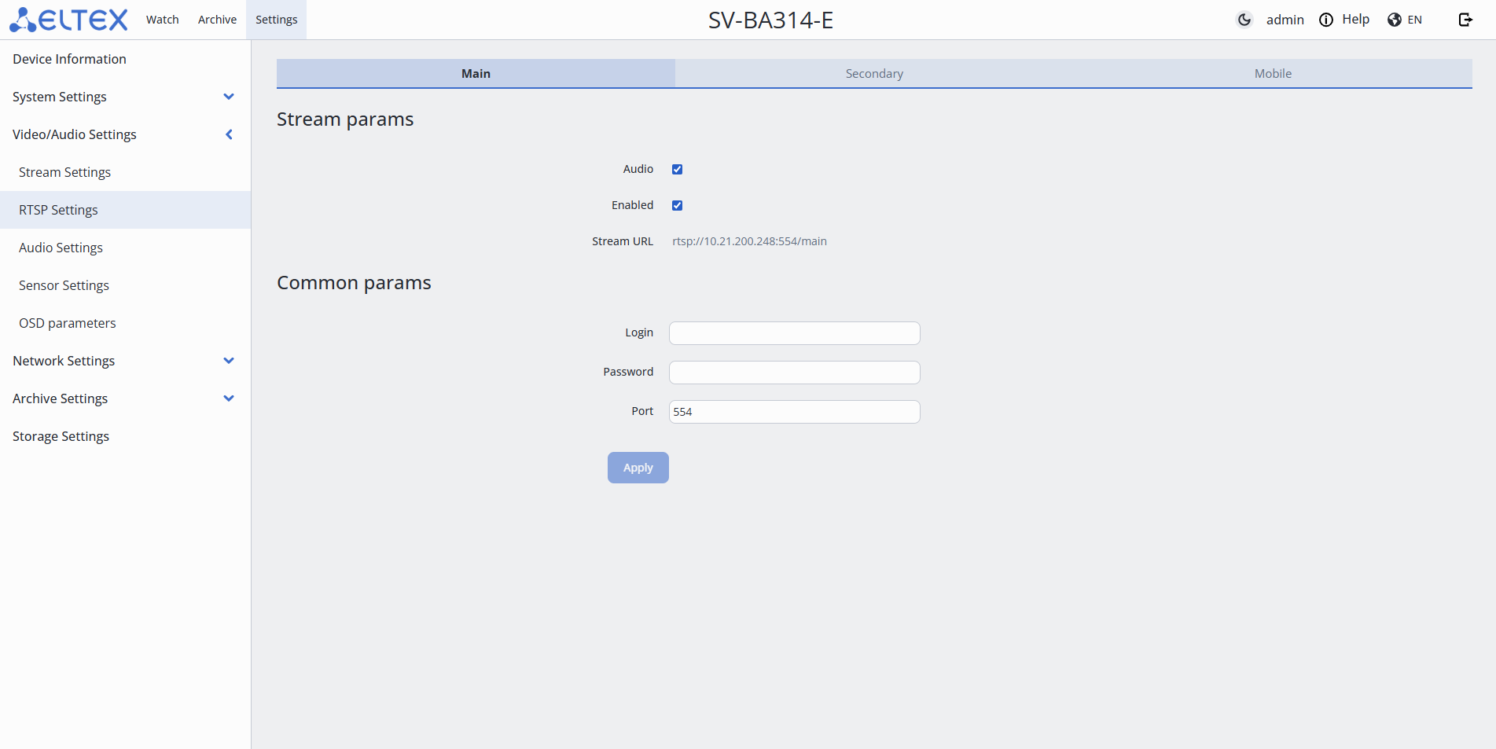The height and width of the screenshot is (749, 1496).
Task: Open language selector globe icon
Action: point(1395,20)
